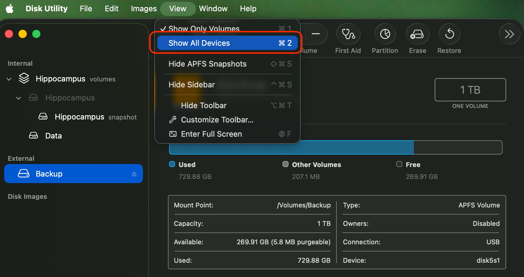The image size is (524, 277).
Task: Click the Capacity 1 TB value
Action: 324,224
